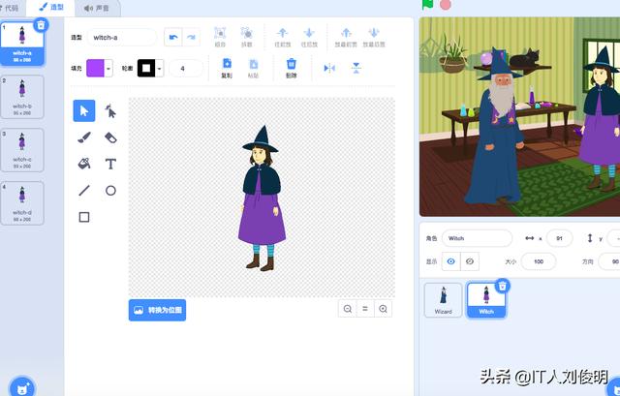Image resolution: width=620 pixels, height=396 pixels.
Task: Select the Brush tool
Action: (x=84, y=137)
